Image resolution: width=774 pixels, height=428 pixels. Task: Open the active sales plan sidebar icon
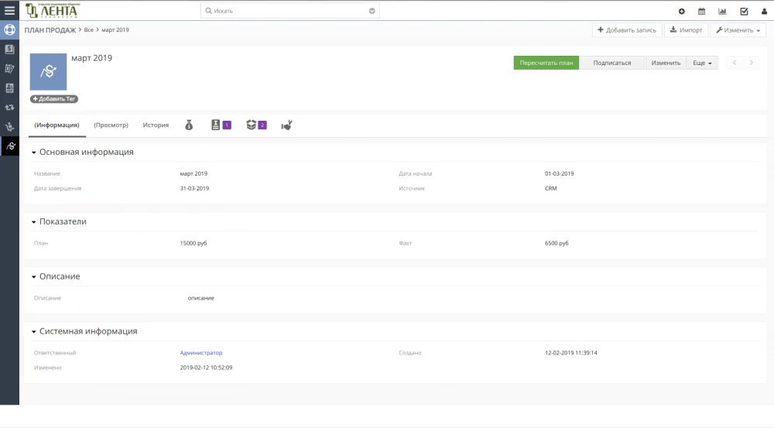(9, 146)
